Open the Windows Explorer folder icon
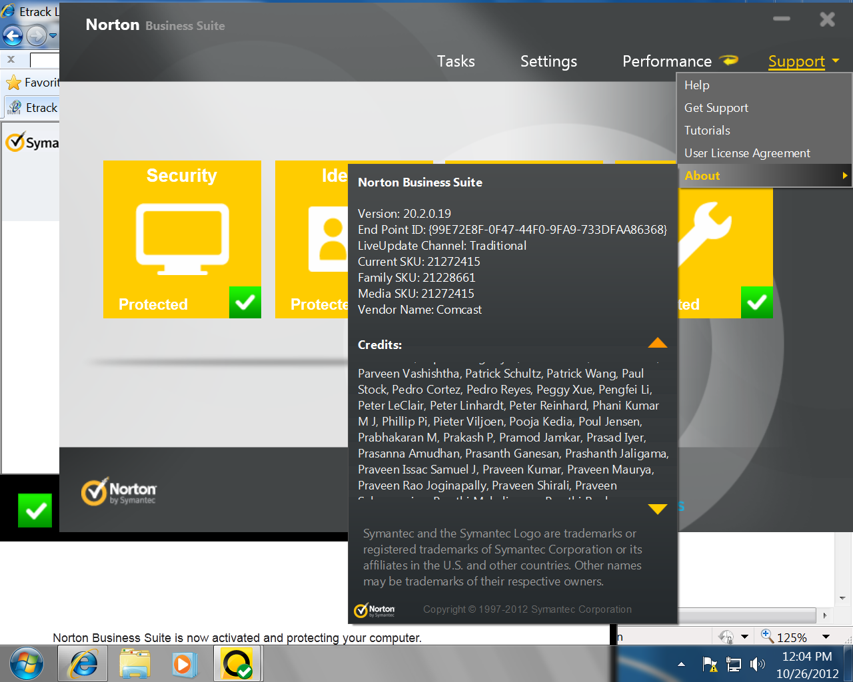Viewport: 853px width, 682px height. click(135, 664)
